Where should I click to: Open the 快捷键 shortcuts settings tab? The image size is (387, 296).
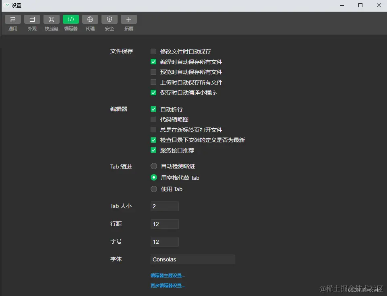pos(51,23)
